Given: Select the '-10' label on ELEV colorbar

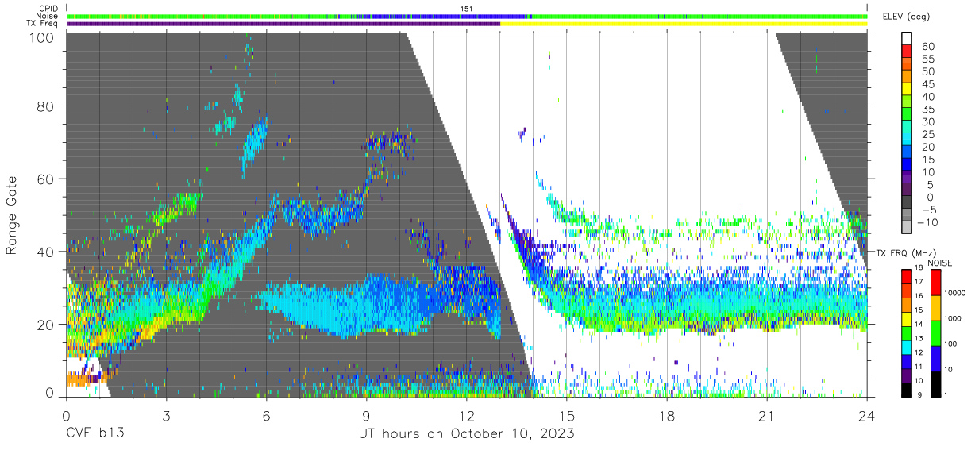Looking at the screenshot, I should pyautogui.click(x=926, y=222).
